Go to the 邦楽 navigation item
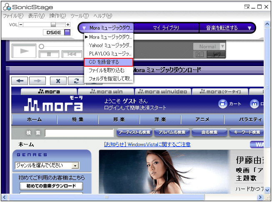This screenshot has height=202, width=272. point(119,120)
